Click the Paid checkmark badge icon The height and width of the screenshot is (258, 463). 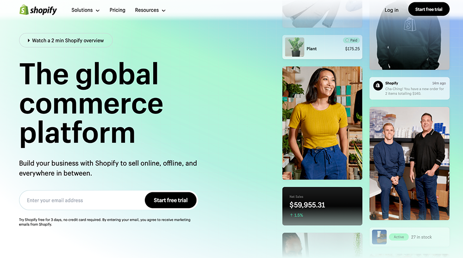(347, 40)
